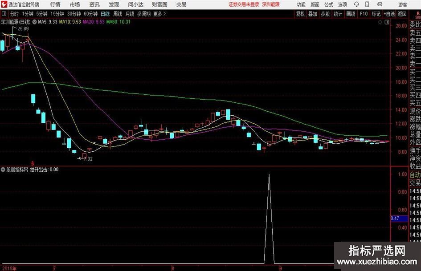Viewport: 421px width, 271px height.
Task: Toggle the left sidebar panel icon
Action: [4, 14]
